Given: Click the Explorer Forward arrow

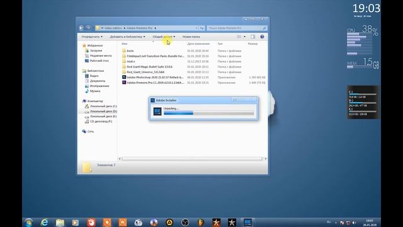Looking at the screenshot, I should point(88,28).
